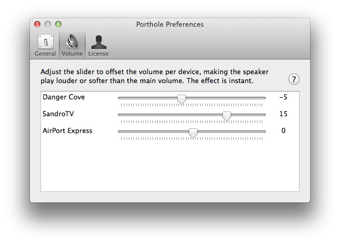Zoom the preferences window with green button

(58, 24)
